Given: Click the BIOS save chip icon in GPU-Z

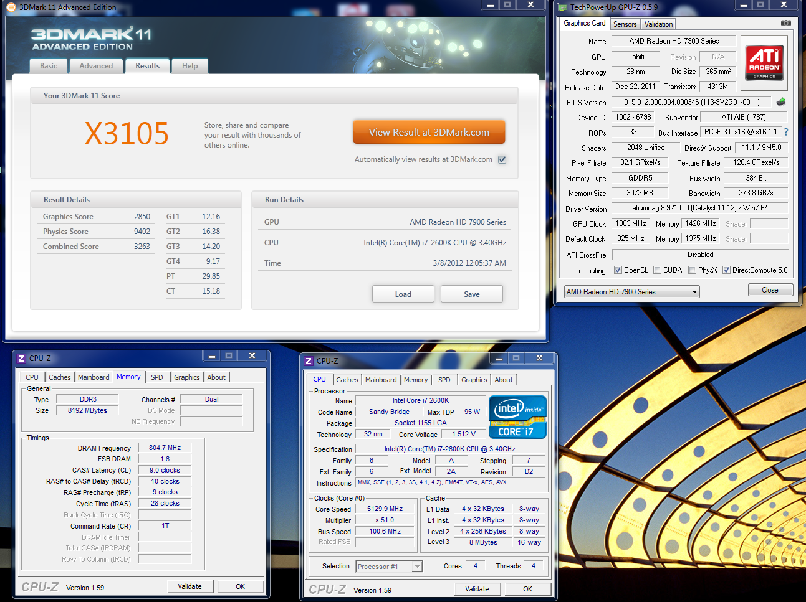Looking at the screenshot, I should (781, 101).
